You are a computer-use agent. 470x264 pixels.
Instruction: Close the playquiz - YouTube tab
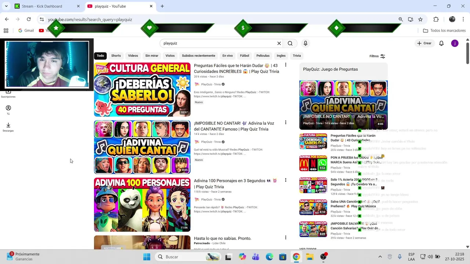(151, 6)
